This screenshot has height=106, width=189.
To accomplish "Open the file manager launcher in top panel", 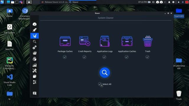I will pos(12,2).
